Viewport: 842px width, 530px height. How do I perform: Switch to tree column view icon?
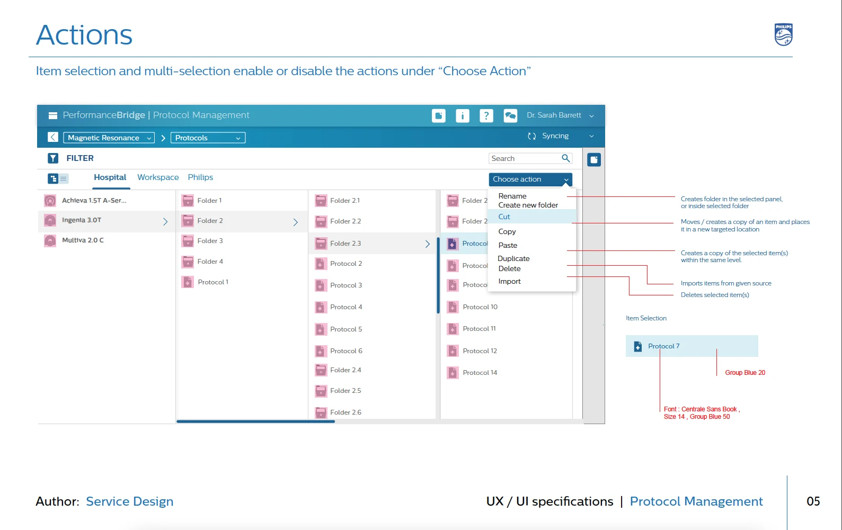(x=53, y=178)
